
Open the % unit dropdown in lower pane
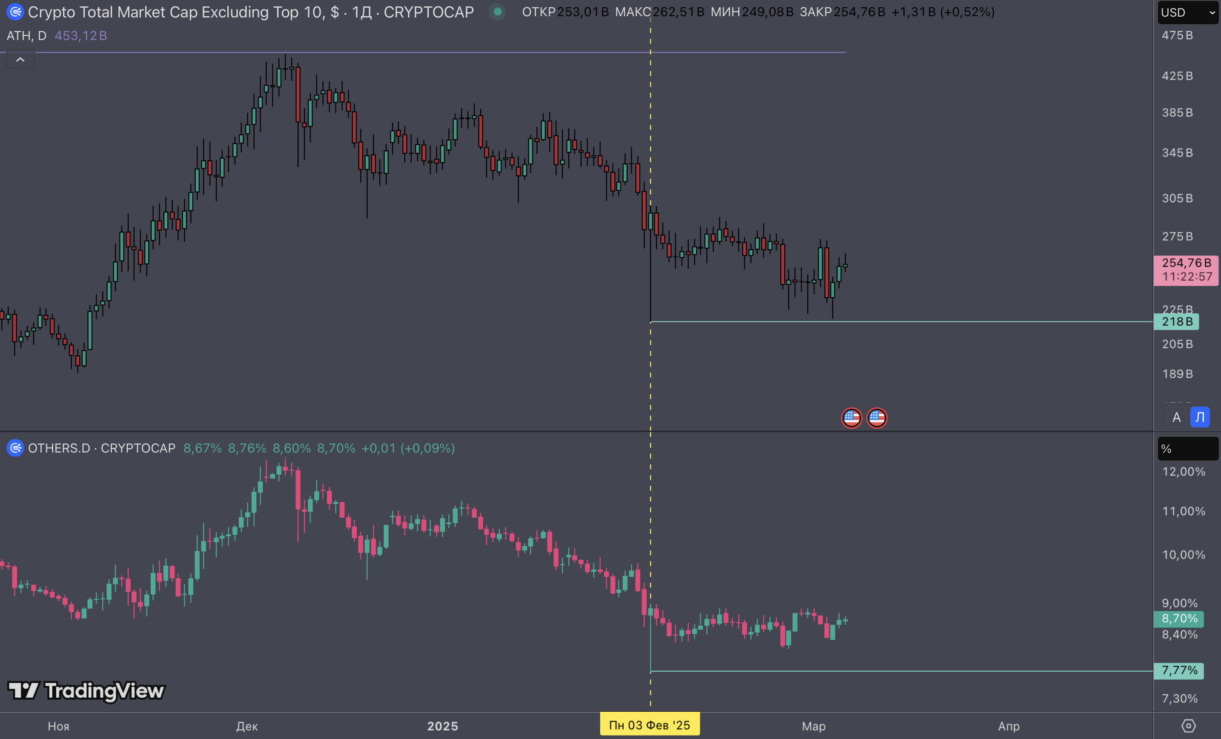click(x=1187, y=449)
